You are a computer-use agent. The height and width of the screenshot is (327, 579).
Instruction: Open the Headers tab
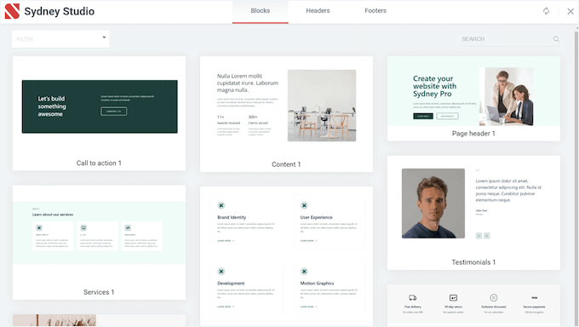tap(318, 11)
